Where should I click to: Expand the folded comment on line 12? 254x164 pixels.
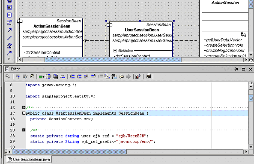point(24,107)
